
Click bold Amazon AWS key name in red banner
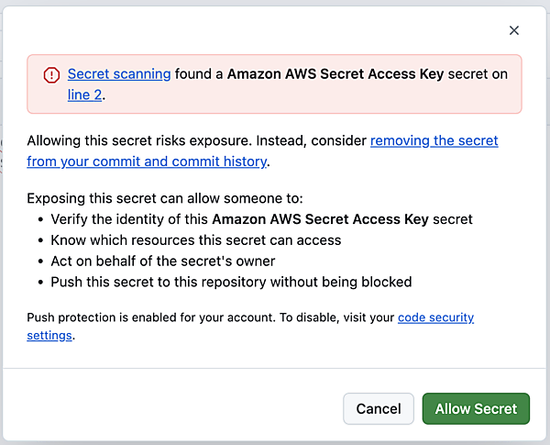[x=335, y=74]
